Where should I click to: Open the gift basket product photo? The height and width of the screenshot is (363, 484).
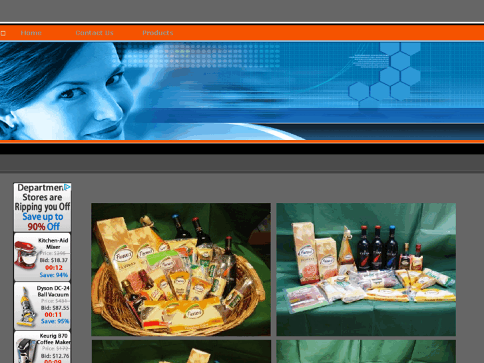(x=181, y=269)
